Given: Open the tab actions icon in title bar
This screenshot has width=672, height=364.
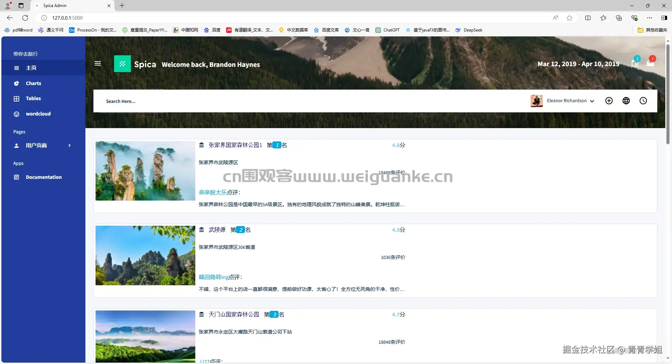Looking at the screenshot, I should coord(21,6).
